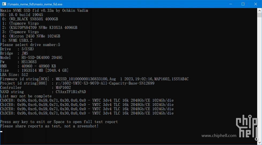This screenshot has height=145, width=262.
Task: Click the console window icon in title bar
Action: tap(4, 4)
